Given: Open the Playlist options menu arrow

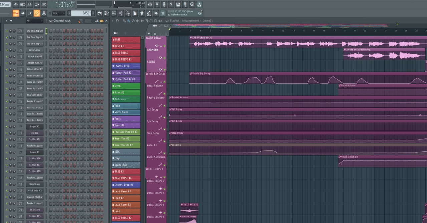Looking at the screenshot, I should coord(113,20).
